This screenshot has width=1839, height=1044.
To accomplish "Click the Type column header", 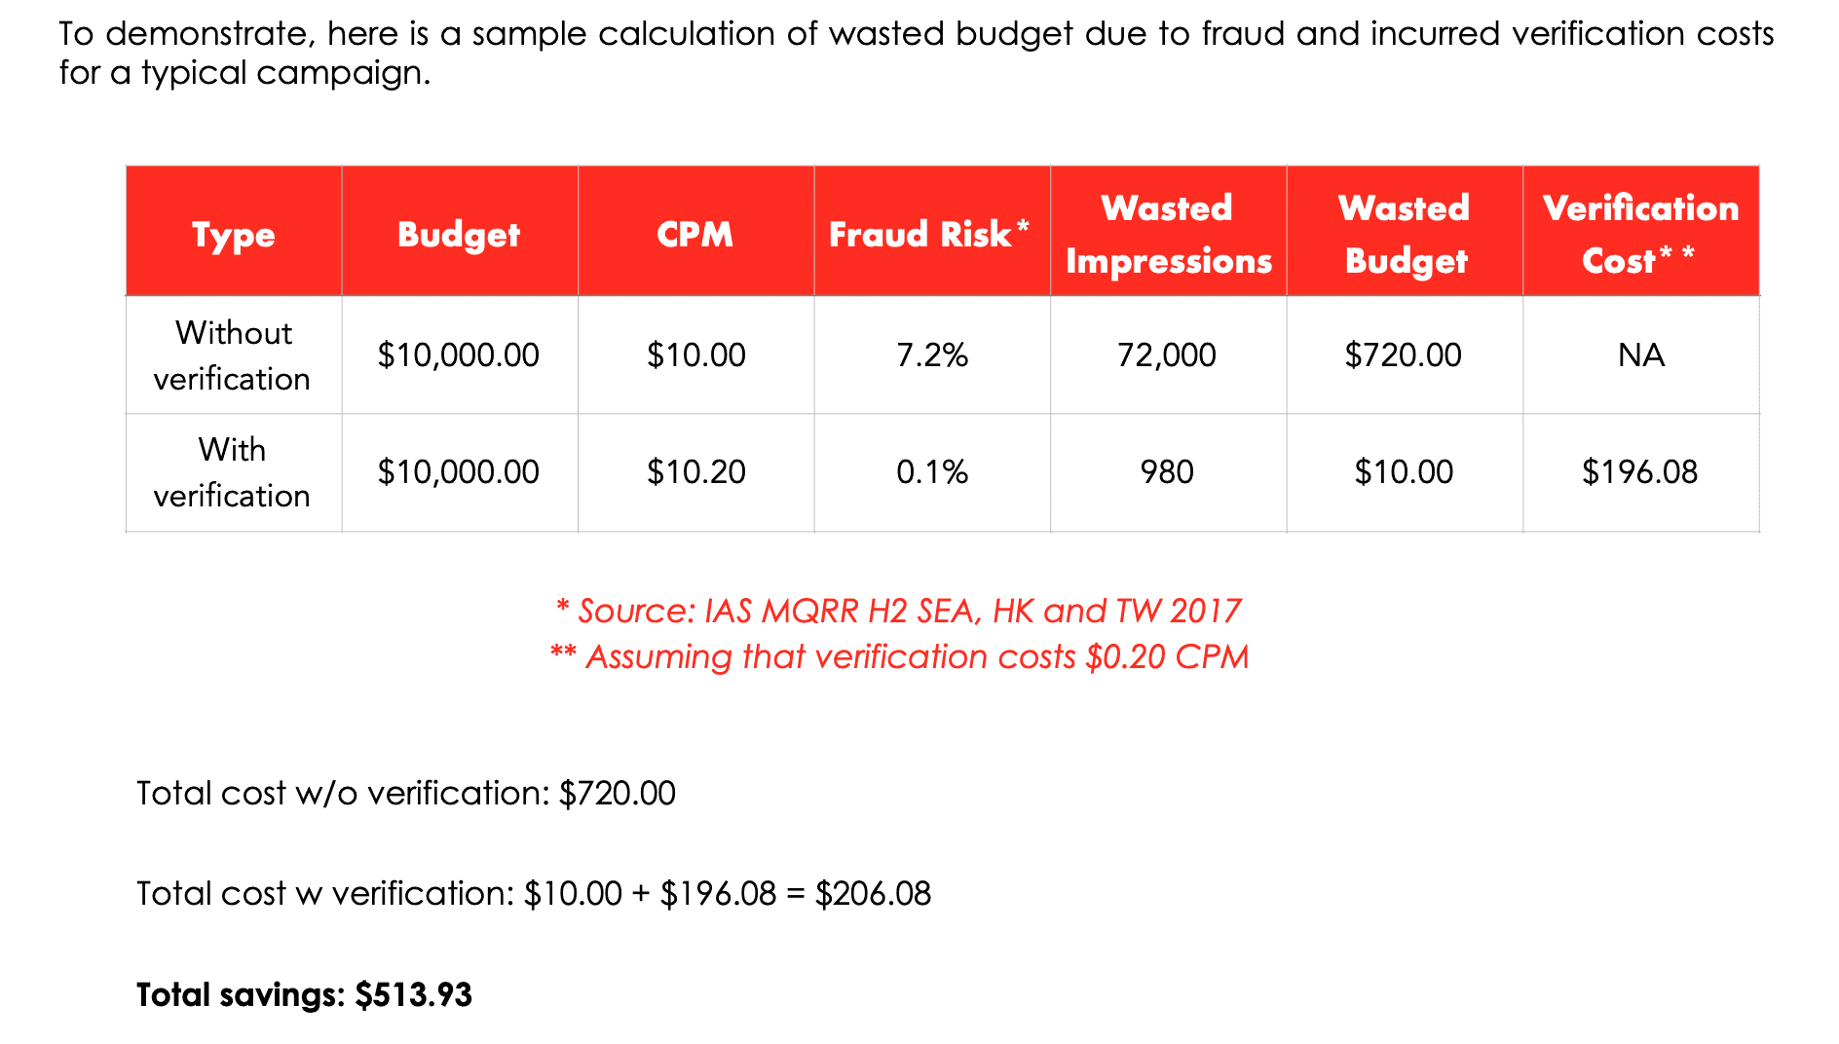I will [234, 235].
